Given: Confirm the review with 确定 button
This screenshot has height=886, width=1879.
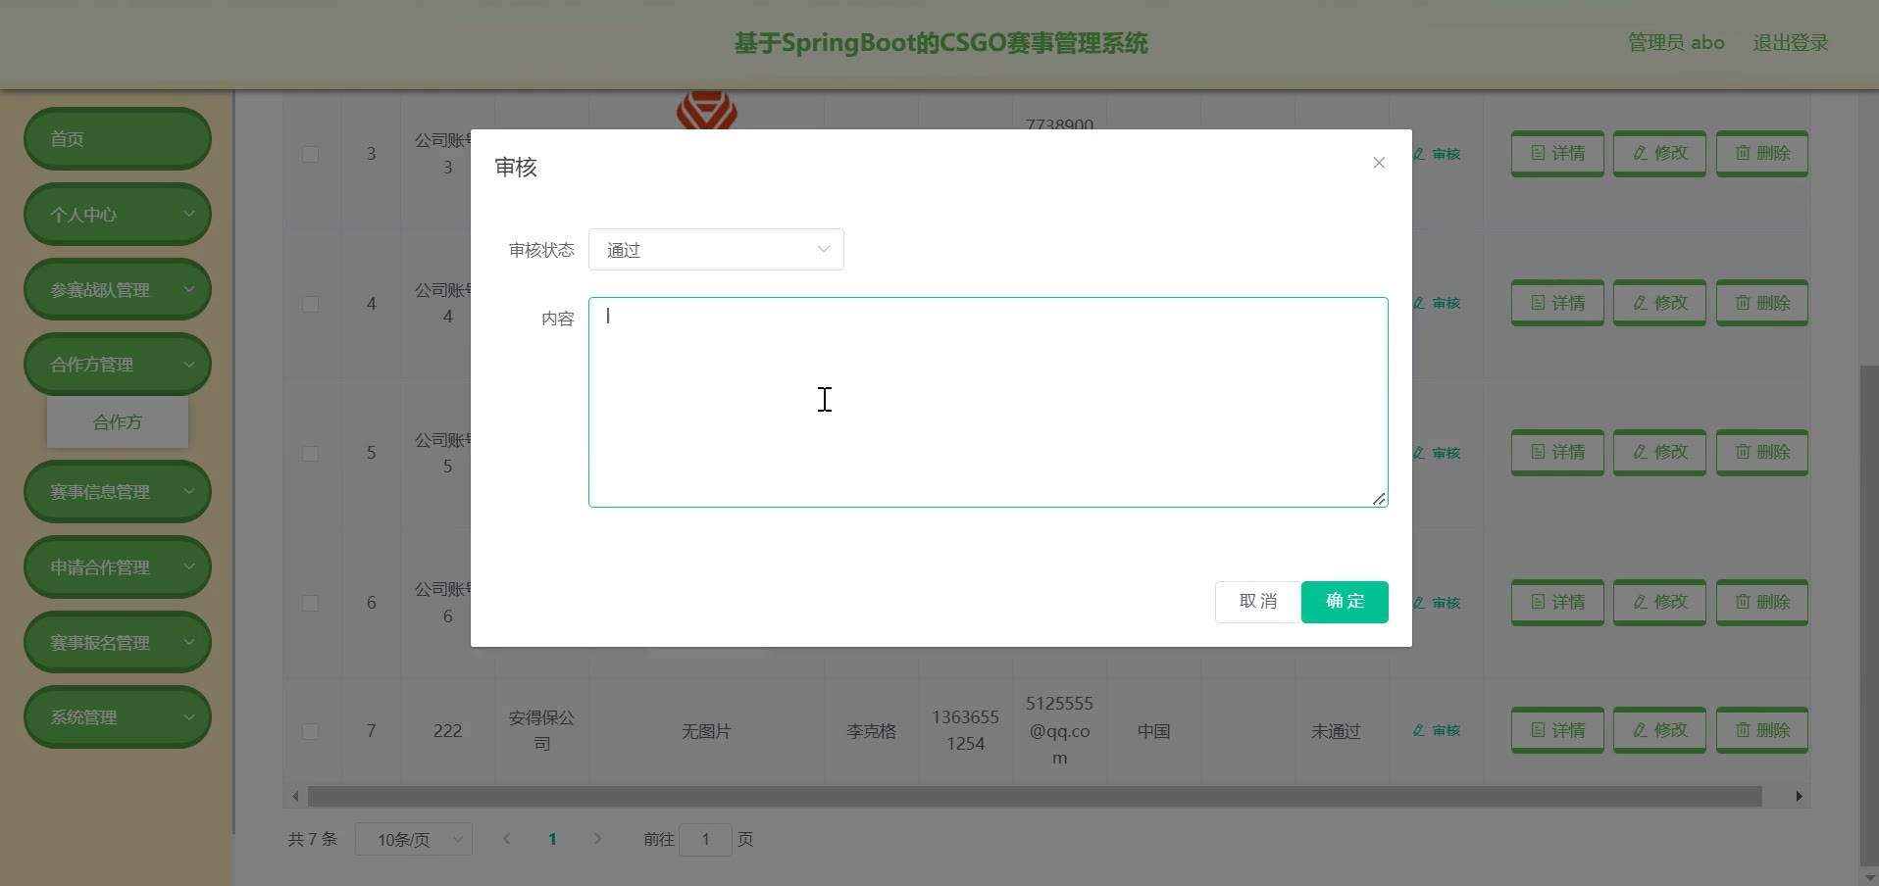Looking at the screenshot, I should click(1345, 602).
